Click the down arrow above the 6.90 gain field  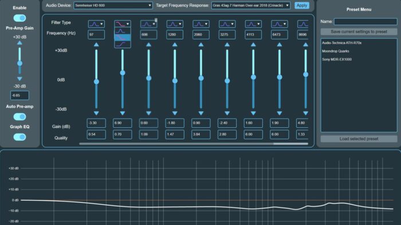coord(123,113)
